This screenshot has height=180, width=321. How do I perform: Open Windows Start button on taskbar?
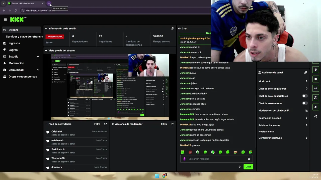[x=157, y=176]
